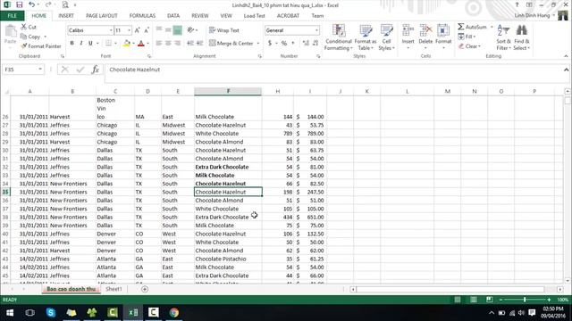Viewport: 572px width, 321px height.
Task: Expand the Clear dropdown
Action: 479,46
